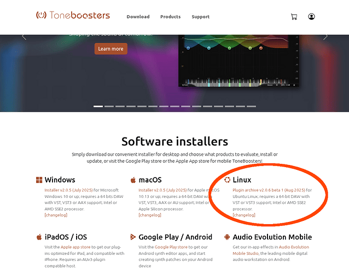349x274 pixels.
Task: Click the Audio Evolution Mobile android icon
Action: click(227, 237)
